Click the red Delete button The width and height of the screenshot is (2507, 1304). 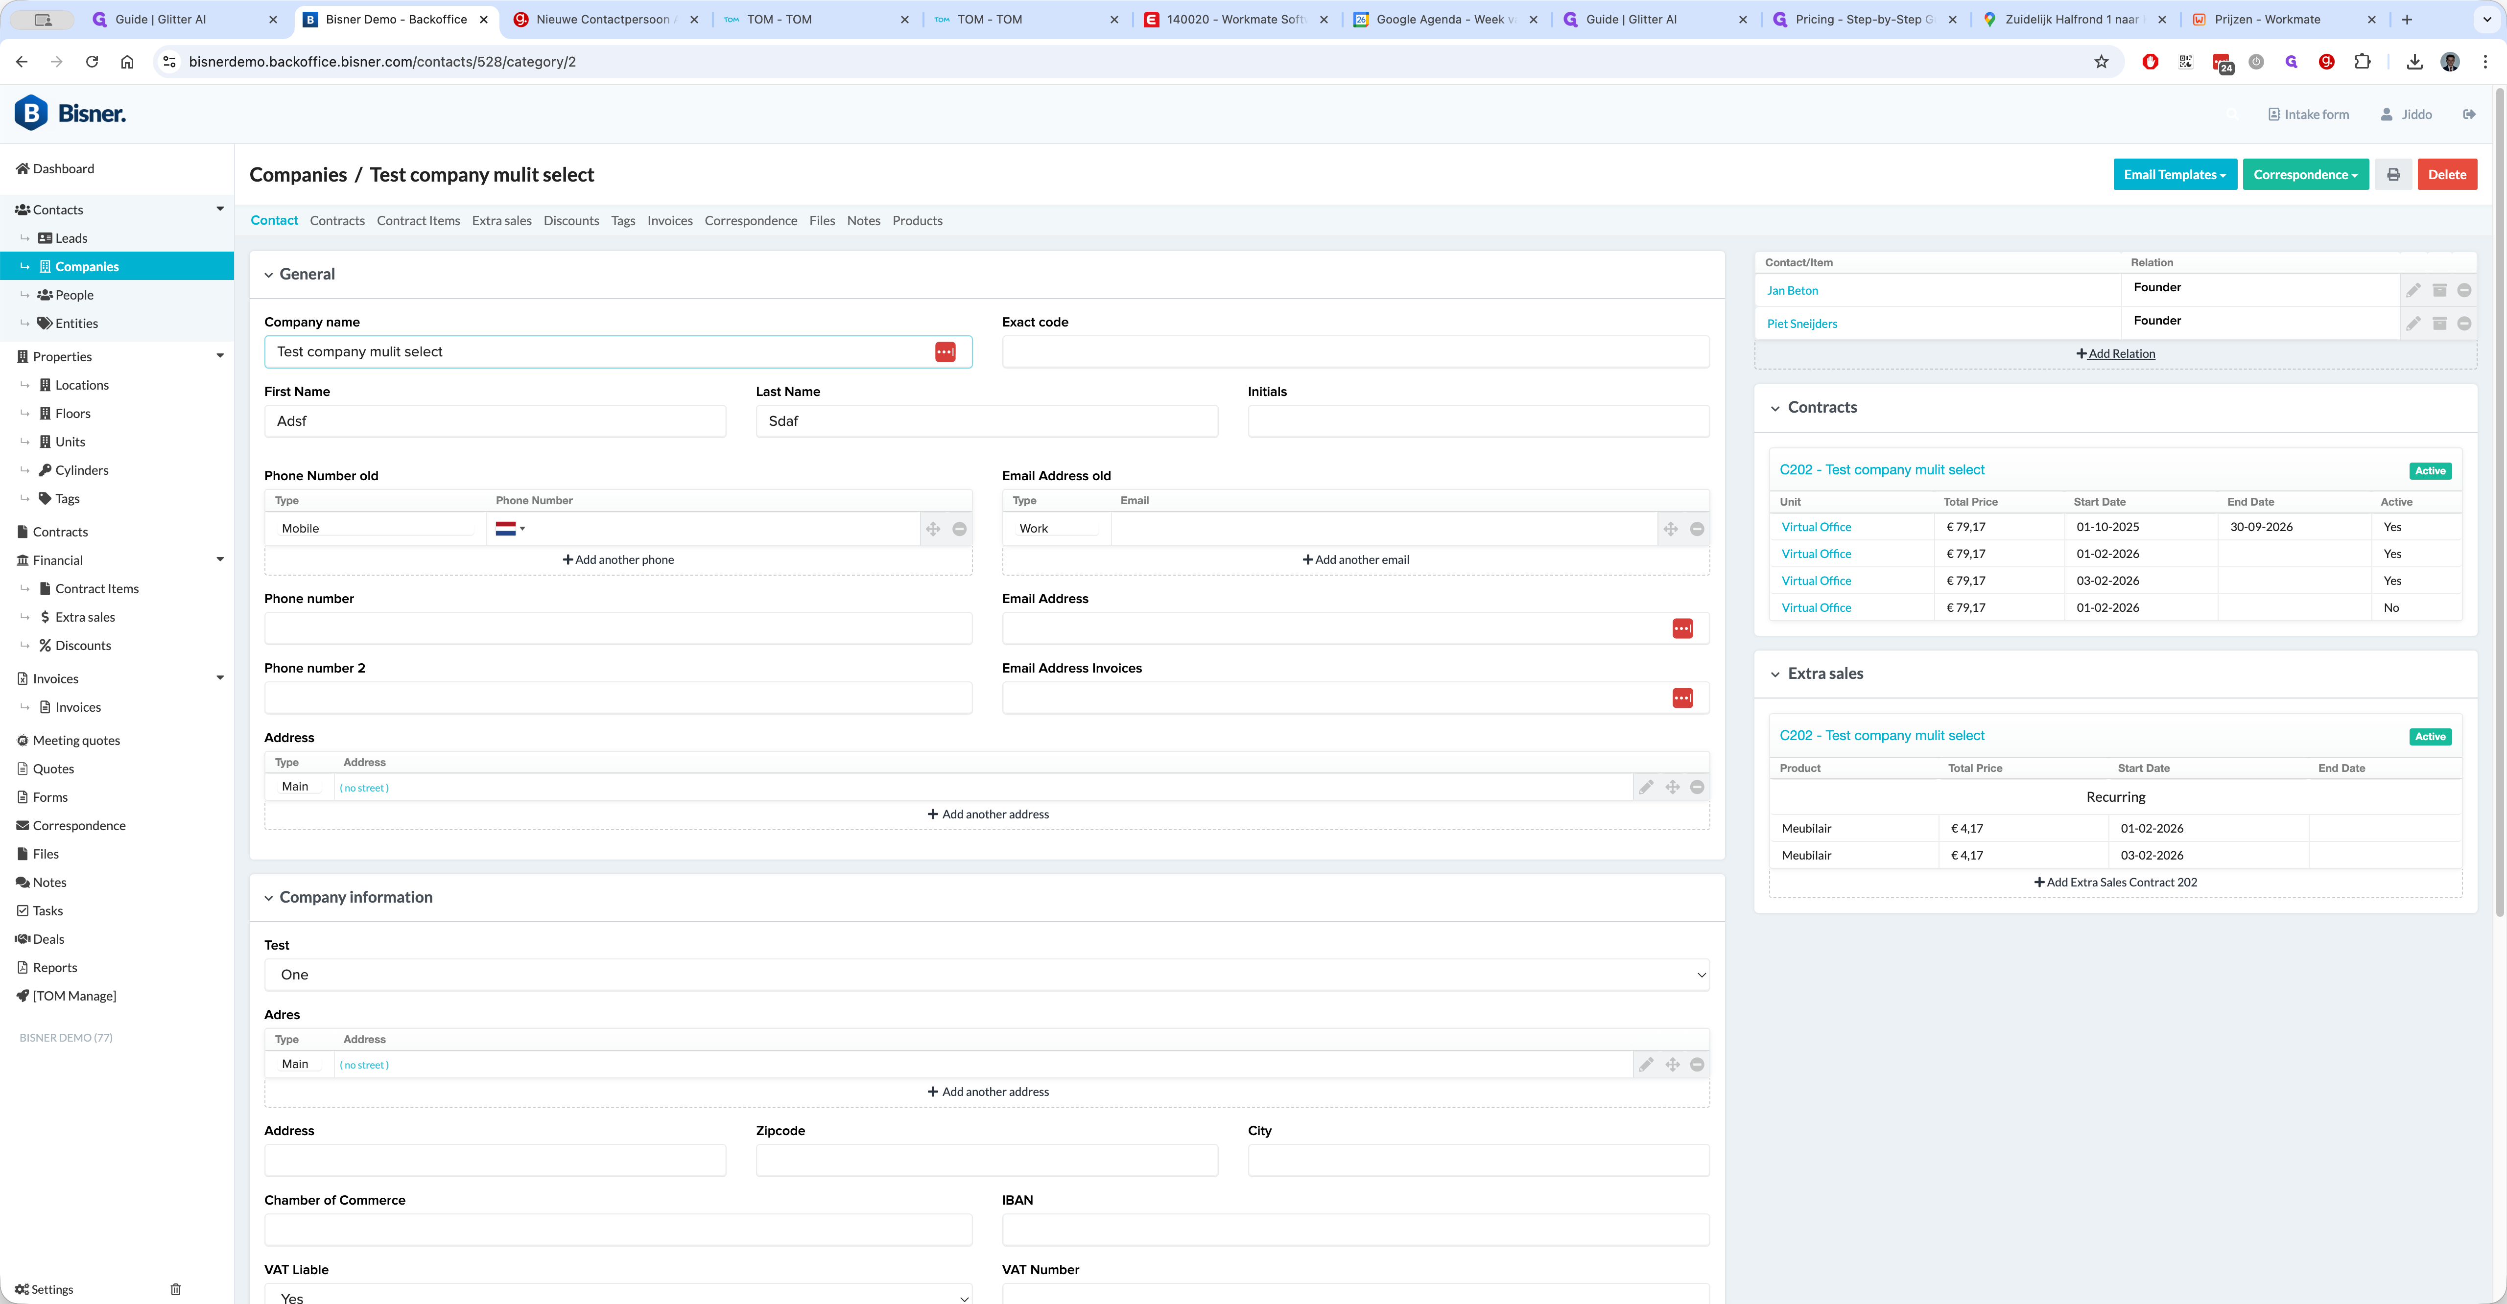click(2446, 175)
